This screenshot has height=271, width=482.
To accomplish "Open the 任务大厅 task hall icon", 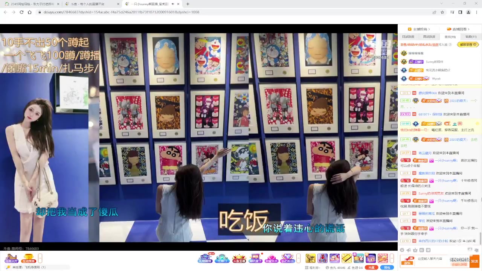I will [11, 259].
